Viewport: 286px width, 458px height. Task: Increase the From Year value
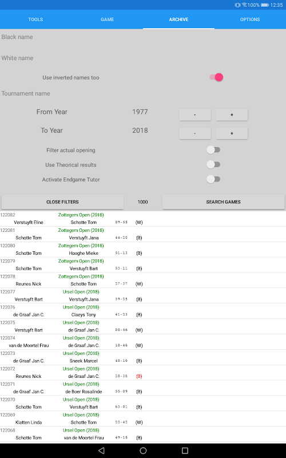click(x=232, y=115)
